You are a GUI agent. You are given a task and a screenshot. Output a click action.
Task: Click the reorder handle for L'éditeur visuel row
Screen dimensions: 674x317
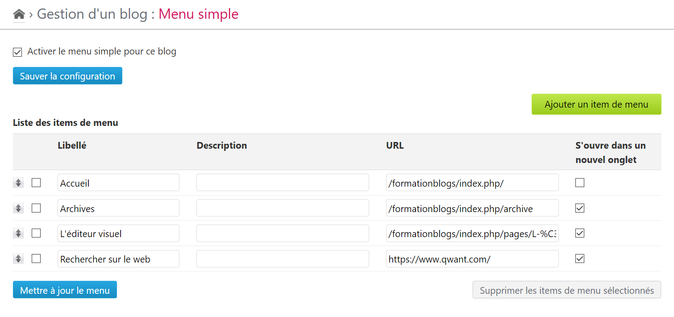[x=18, y=233]
